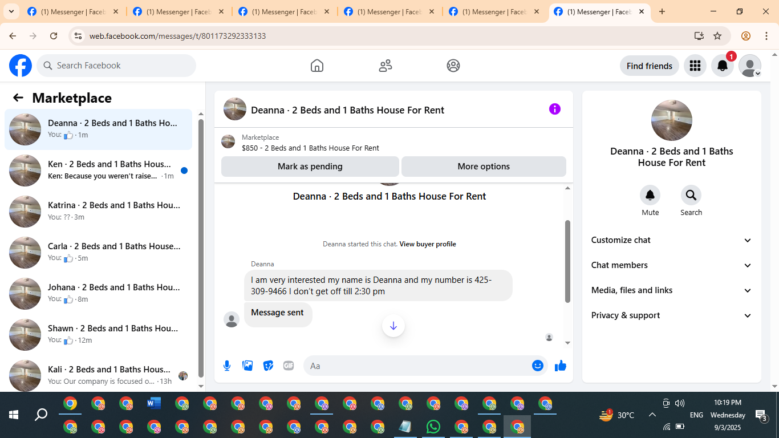Open conversation information purple icon
Viewport: 779px width, 438px height.
pyautogui.click(x=555, y=109)
